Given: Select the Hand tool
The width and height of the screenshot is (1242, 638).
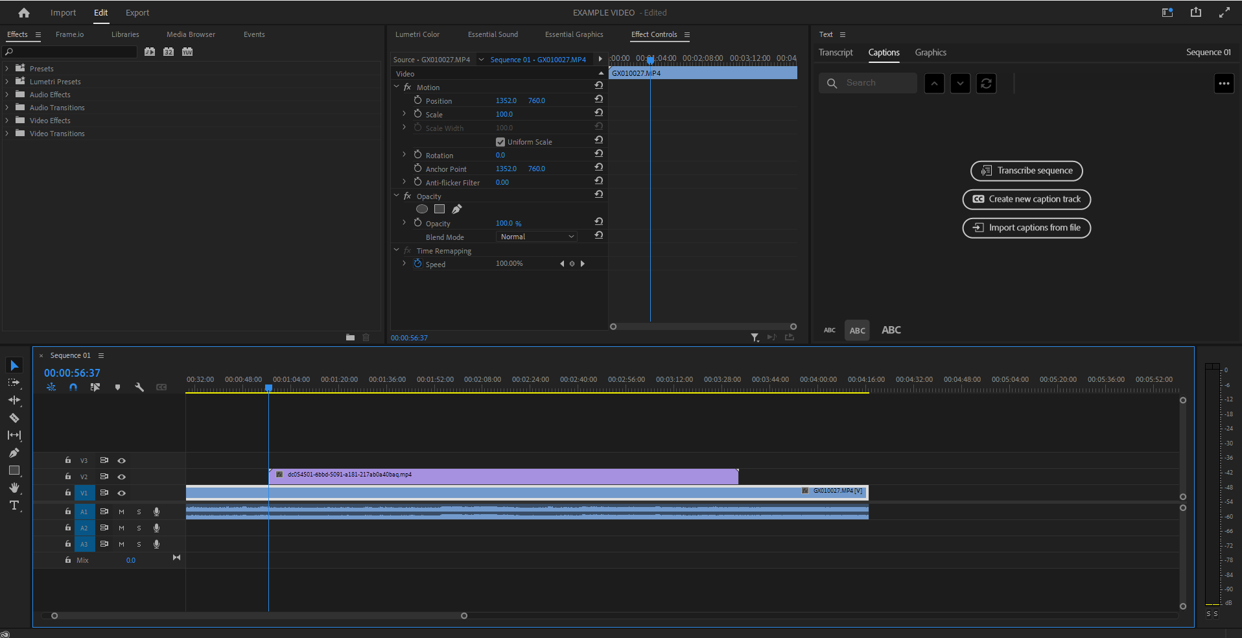Looking at the screenshot, I should point(14,488).
